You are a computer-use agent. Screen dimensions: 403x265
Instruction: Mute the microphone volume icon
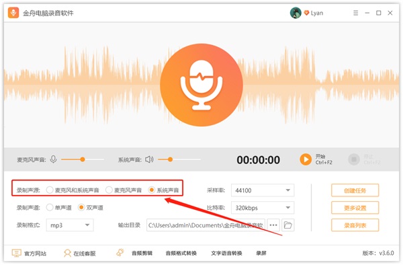(53, 159)
